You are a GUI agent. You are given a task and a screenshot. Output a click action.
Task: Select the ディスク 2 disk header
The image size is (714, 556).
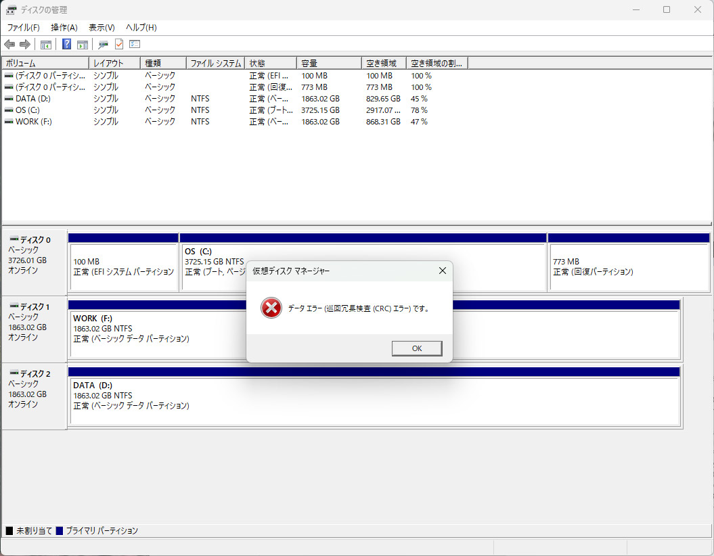[x=35, y=397]
